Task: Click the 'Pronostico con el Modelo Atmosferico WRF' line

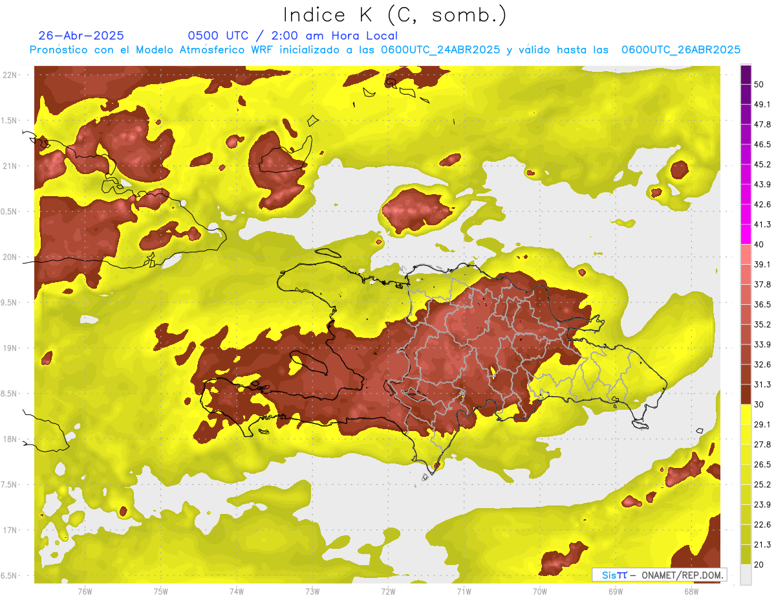Action: coord(385,50)
